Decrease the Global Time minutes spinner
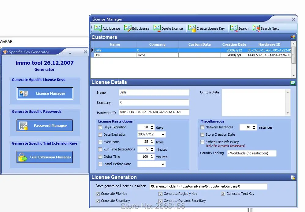Screen dimensions: 305x212 tap(152, 158)
